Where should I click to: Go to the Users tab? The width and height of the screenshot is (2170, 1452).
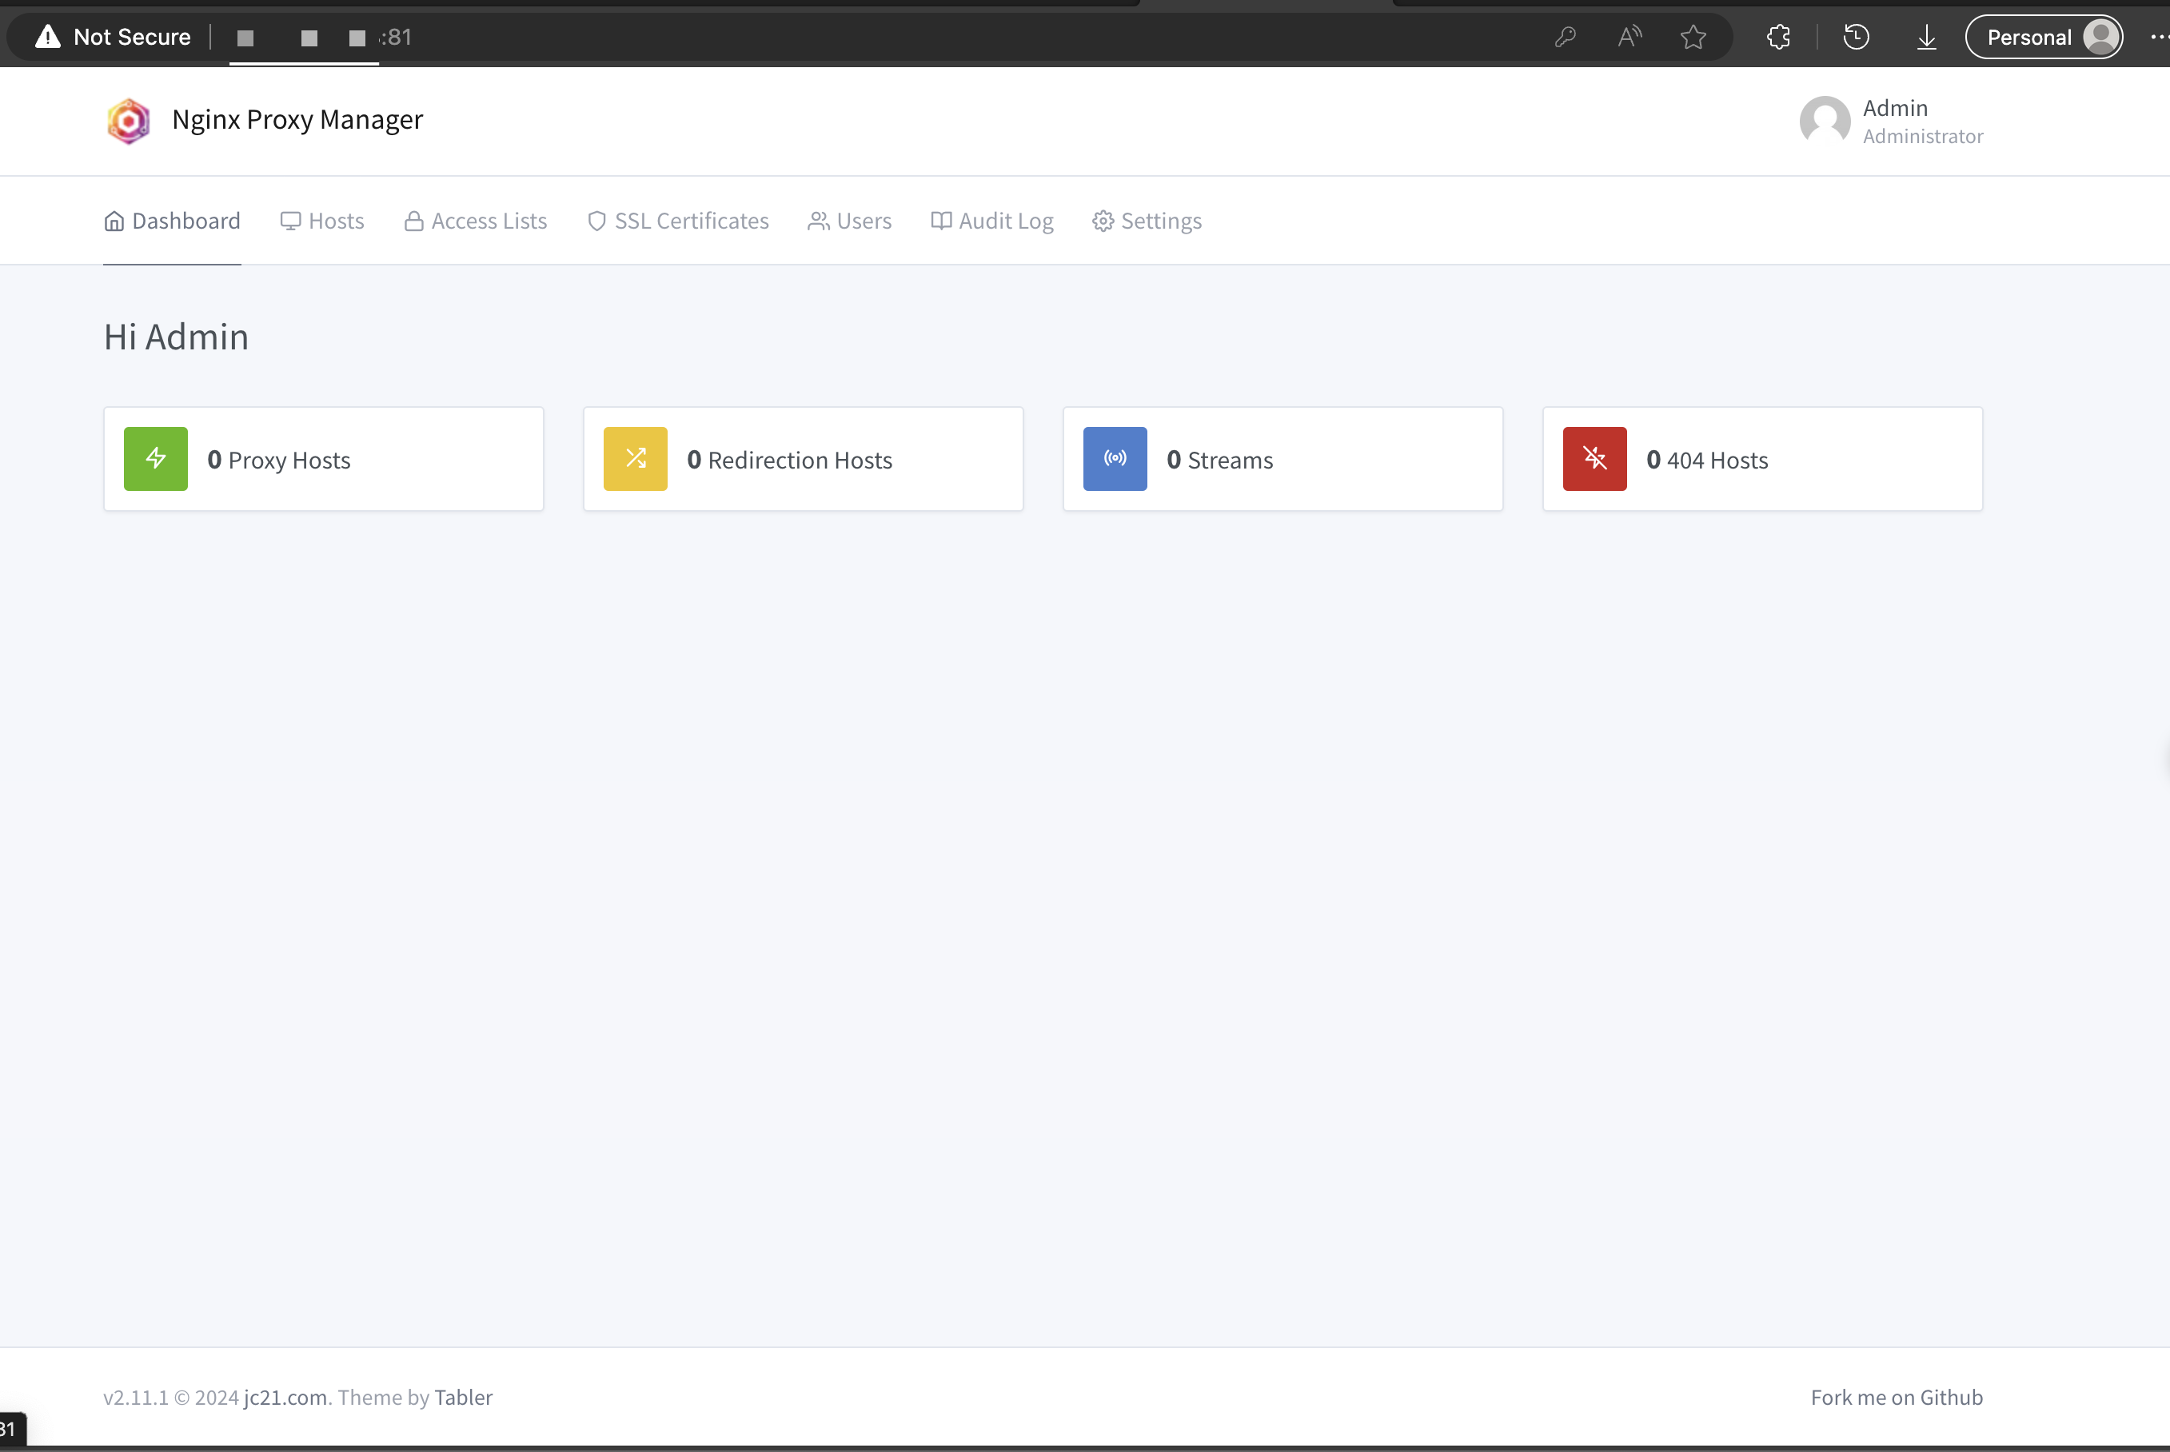pyautogui.click(x=850, y=221)
